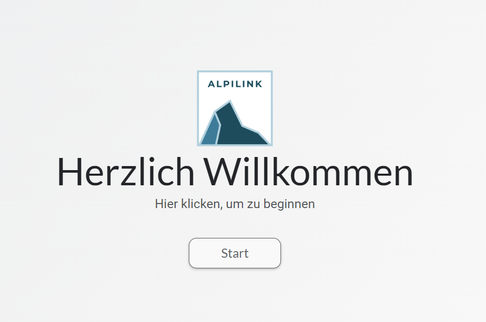Click the subtitle Hier klicken, um zu beginnen
Image resolution: width=486 pixels, height=322 pixels.
(235, 204)
